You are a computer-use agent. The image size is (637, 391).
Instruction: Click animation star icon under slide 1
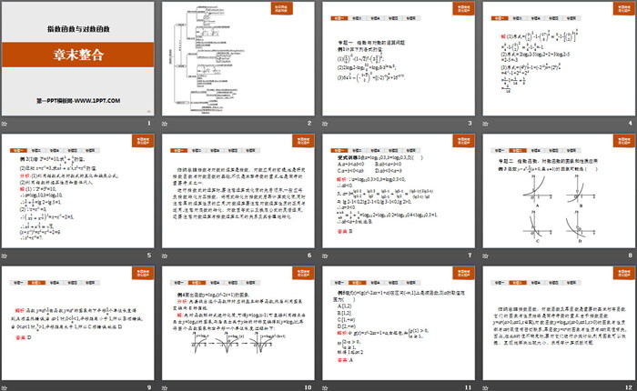[x=5, y=124]
